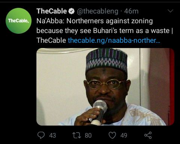This screenshot has height=144, width=180.
Task: Open TheCable green profile avatar
Action: (x=18, y=21)
